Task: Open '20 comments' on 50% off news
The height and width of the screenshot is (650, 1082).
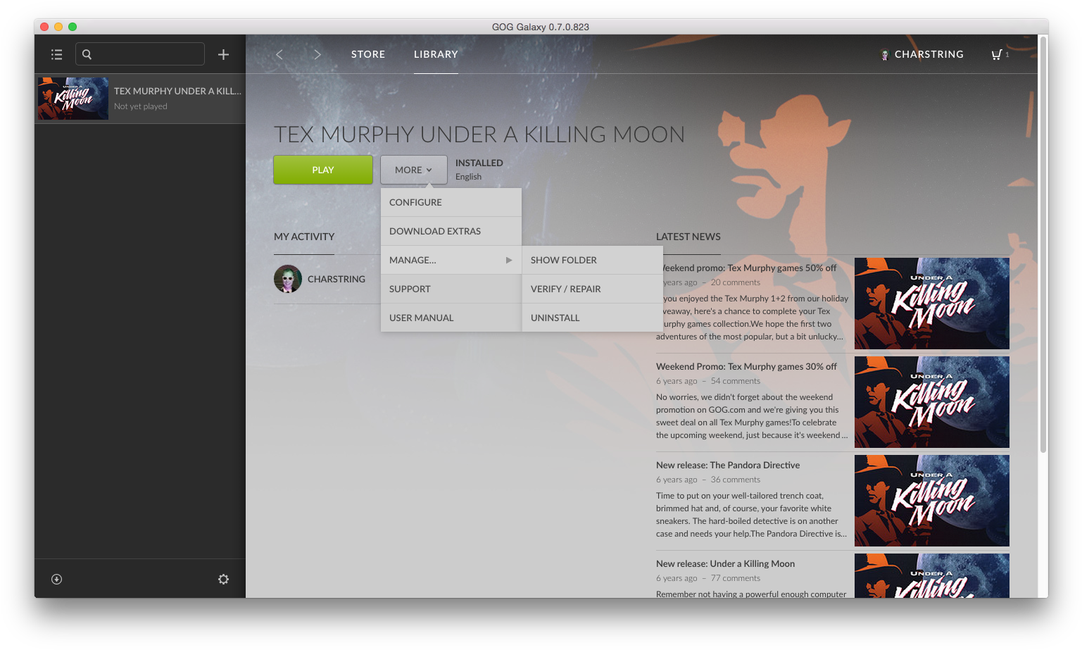Action: (735, 282)
